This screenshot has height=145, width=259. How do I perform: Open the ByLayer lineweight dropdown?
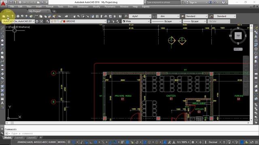(x=195, y=21)
